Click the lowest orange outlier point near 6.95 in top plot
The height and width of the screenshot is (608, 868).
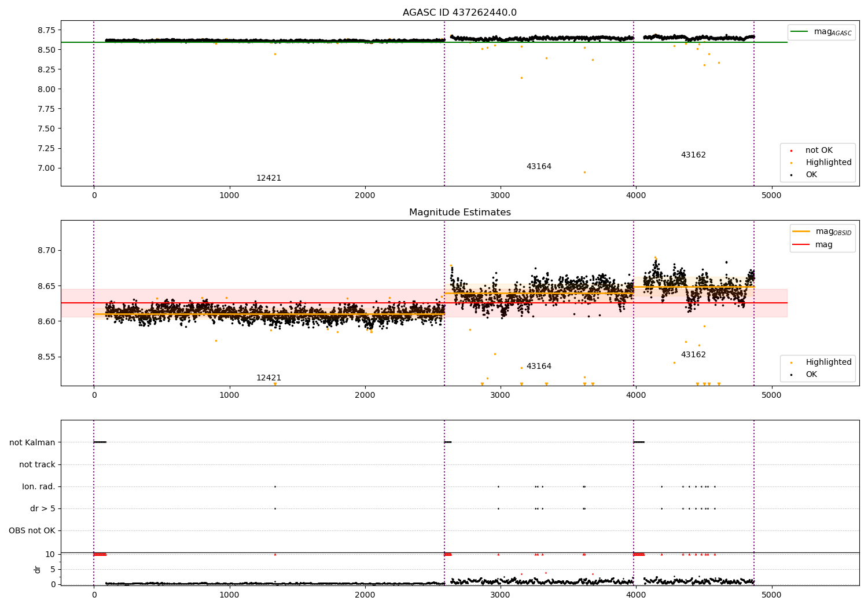point(584,172)
